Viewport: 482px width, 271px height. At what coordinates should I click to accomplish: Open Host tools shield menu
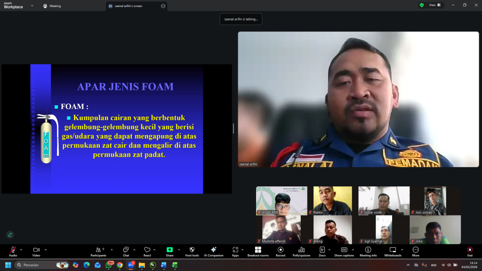click(192, 250)
